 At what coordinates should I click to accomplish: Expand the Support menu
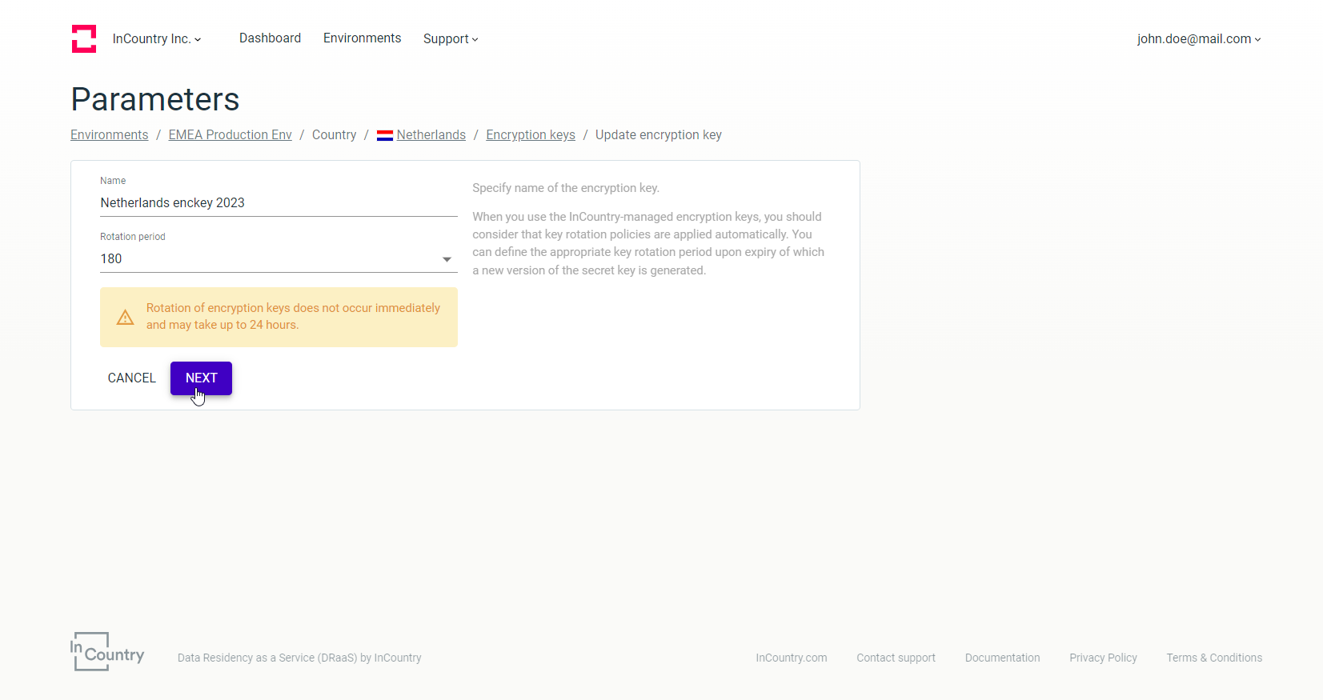[451, 38]
